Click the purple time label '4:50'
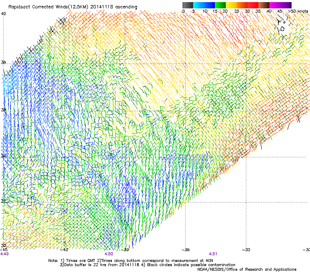Image resolution: width=310 pixels, height=272 pixels. pyautogui.click(x=109, y=254)
